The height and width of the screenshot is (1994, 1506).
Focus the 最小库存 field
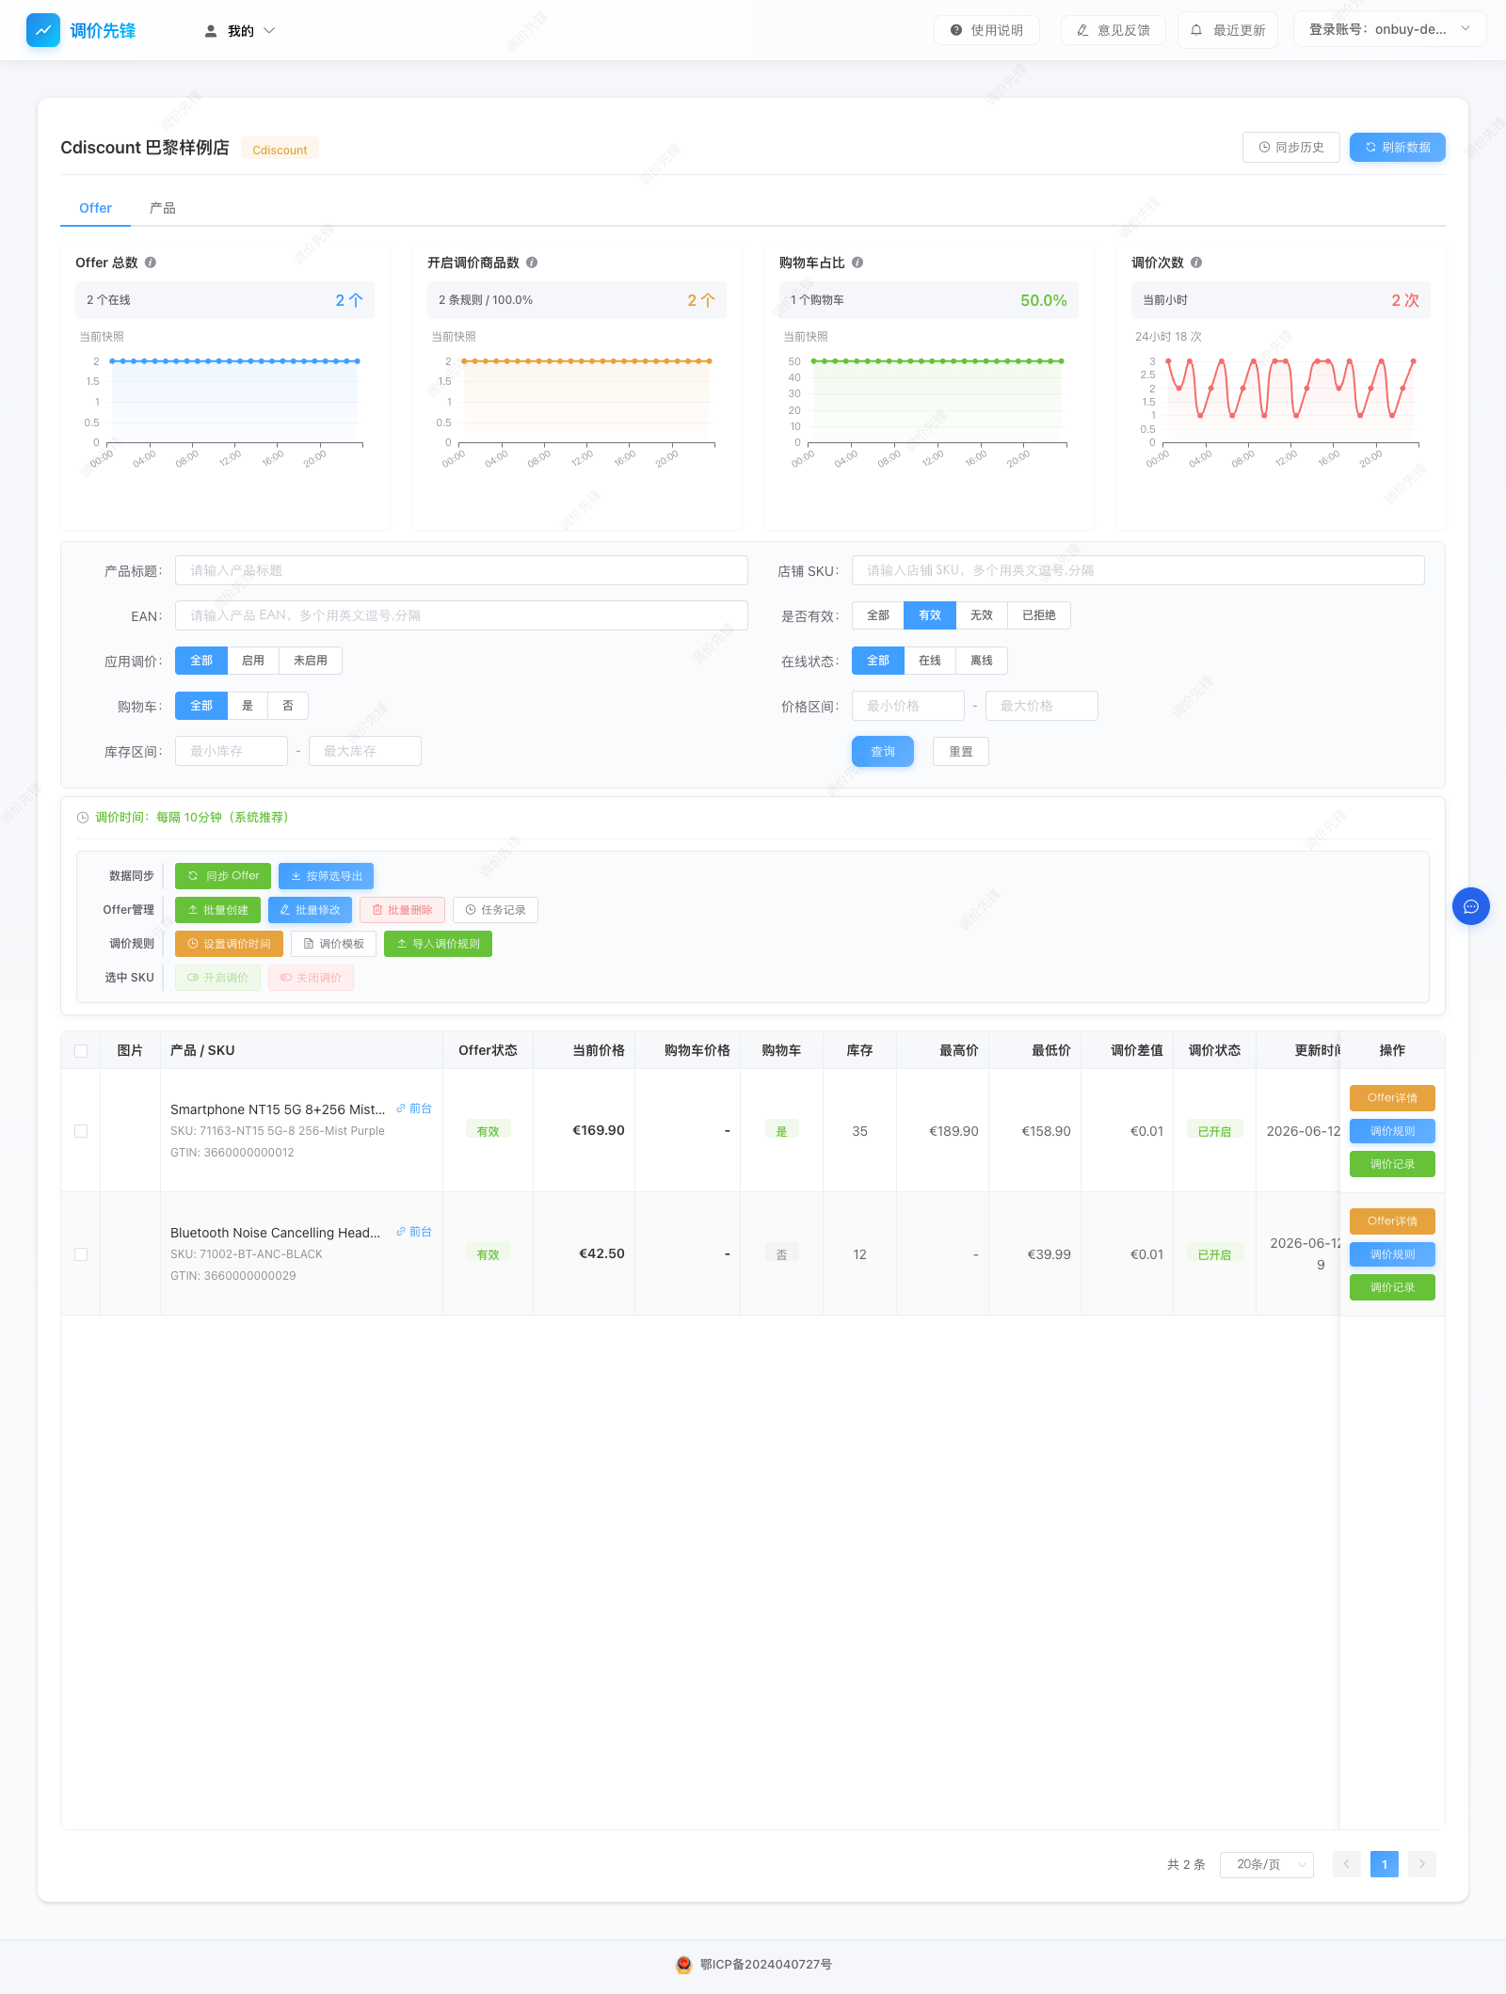point(232,751)
